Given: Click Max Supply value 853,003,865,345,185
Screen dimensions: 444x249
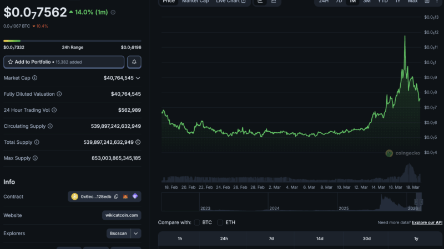Looking at the screenshot, I should (116, 158).
